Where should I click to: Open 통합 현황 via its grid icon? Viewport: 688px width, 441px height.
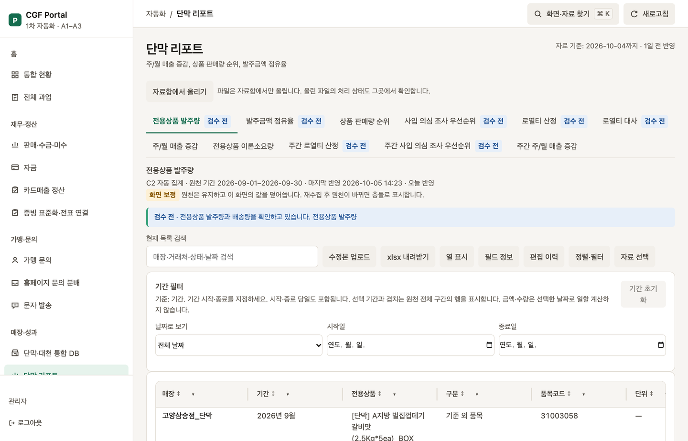point(15,75)
